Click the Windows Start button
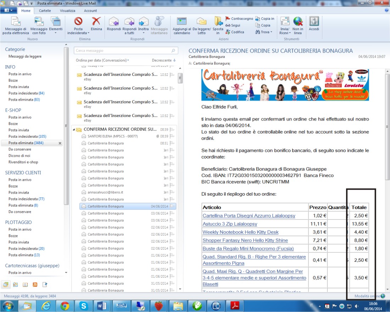390x312 pixels. (x=8, y=306)
